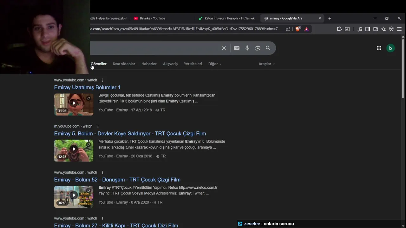Click the magnifier search icon
Image resolution: width=406 pixels, height=228 pixels.
click(x=268, y=48)
